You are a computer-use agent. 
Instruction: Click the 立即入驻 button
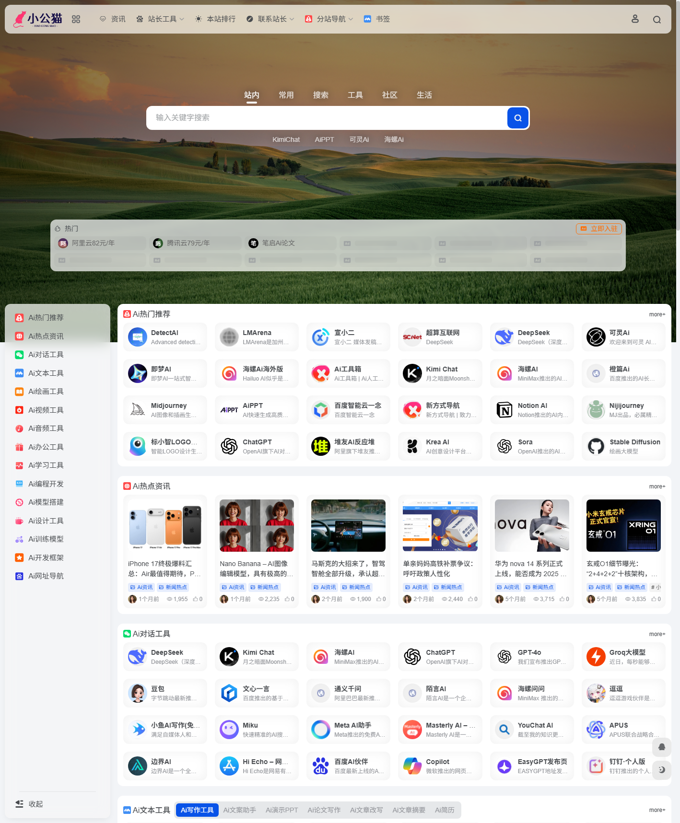point(598,229)
